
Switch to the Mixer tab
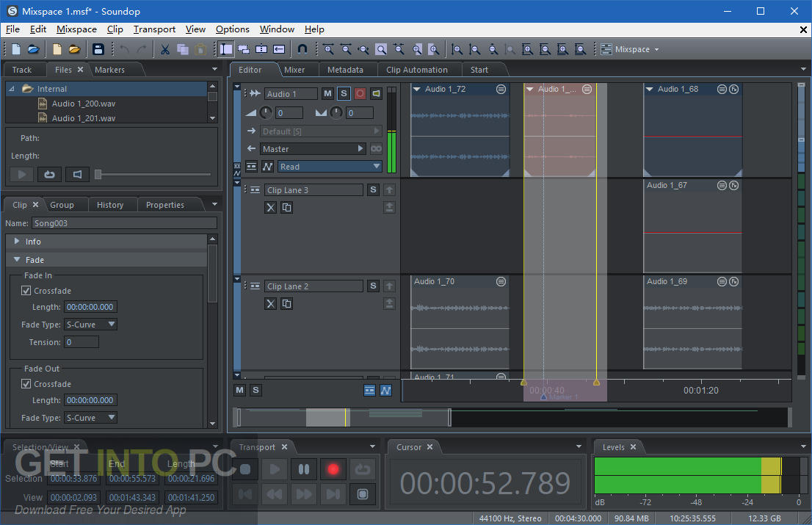294,70
